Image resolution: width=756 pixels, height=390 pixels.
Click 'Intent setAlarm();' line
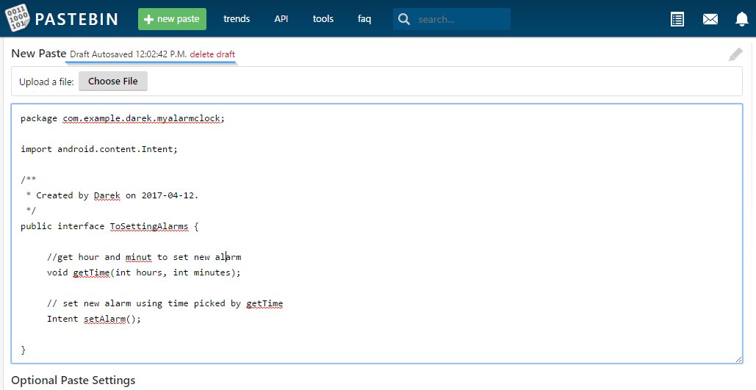pos(93,319)
